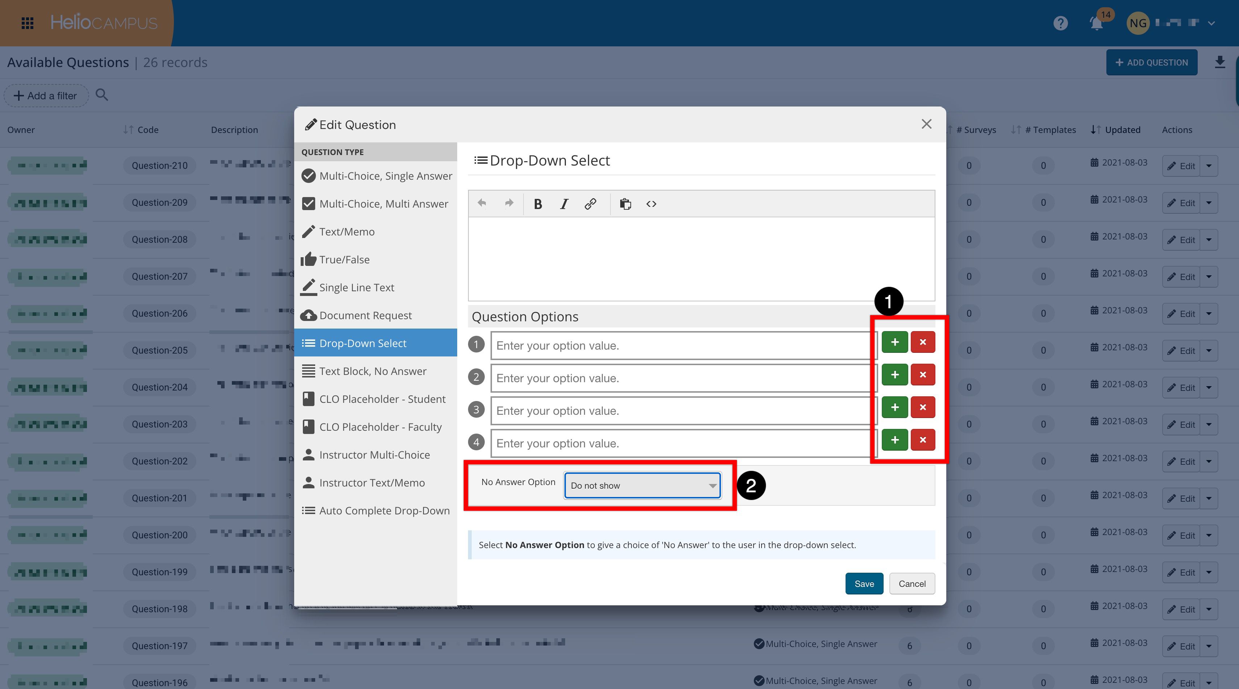This screenshot has height=689, width=1239.
Task: Click into the second option value field
Action: [683, 379]
